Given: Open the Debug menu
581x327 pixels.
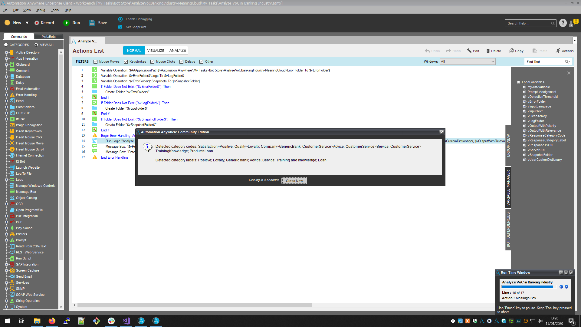Looking at the screenshot, I should click(x=40, y=10).
